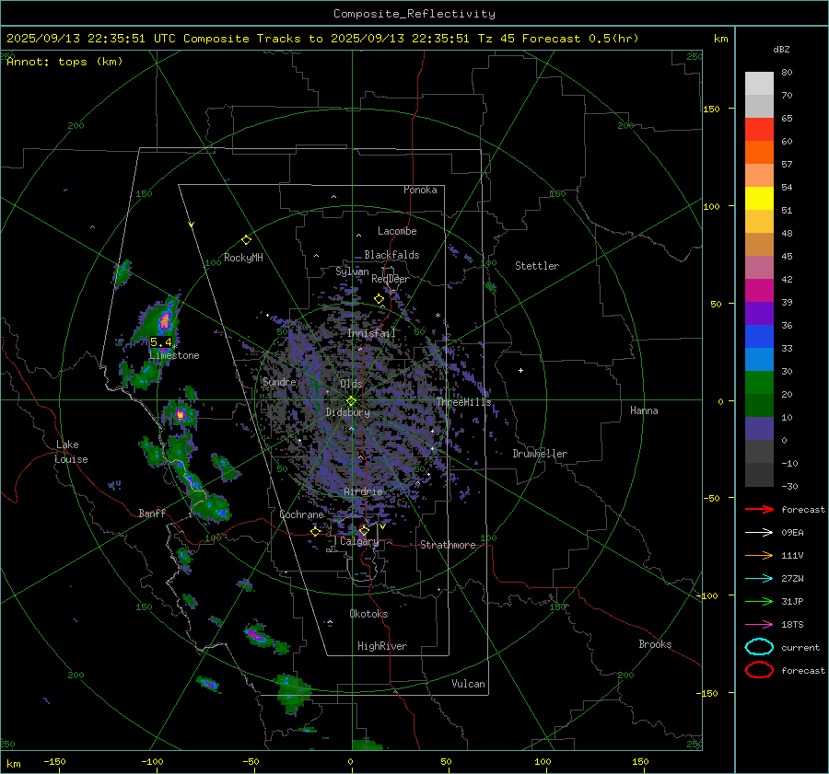Click the Drumheller city label

pyautogui.click(x=540, y=454)
